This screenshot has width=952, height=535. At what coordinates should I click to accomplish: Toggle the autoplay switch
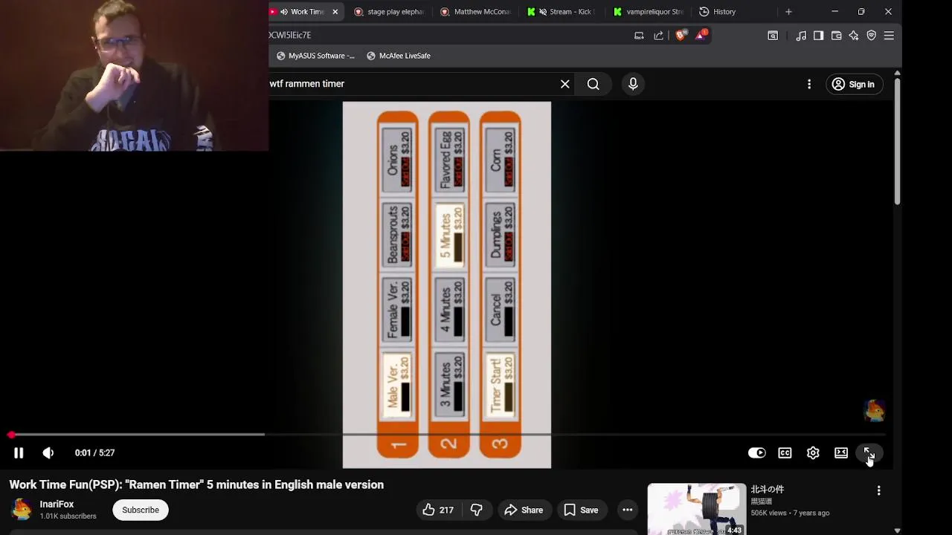(x=756, y=453)
